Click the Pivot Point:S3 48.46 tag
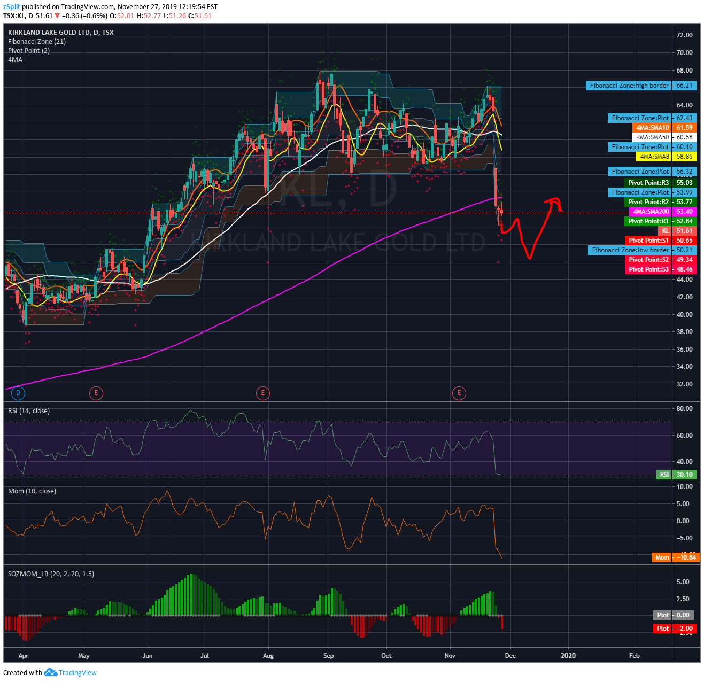The height and width of the screenshot is (682, 704). point(661,269)
